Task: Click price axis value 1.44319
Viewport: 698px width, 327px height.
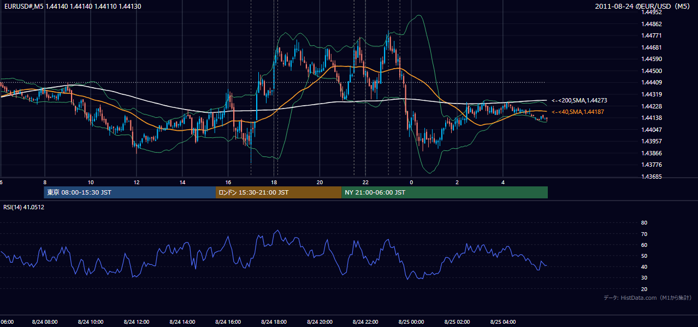Action: pyautogui.click(x=652, y=94)
